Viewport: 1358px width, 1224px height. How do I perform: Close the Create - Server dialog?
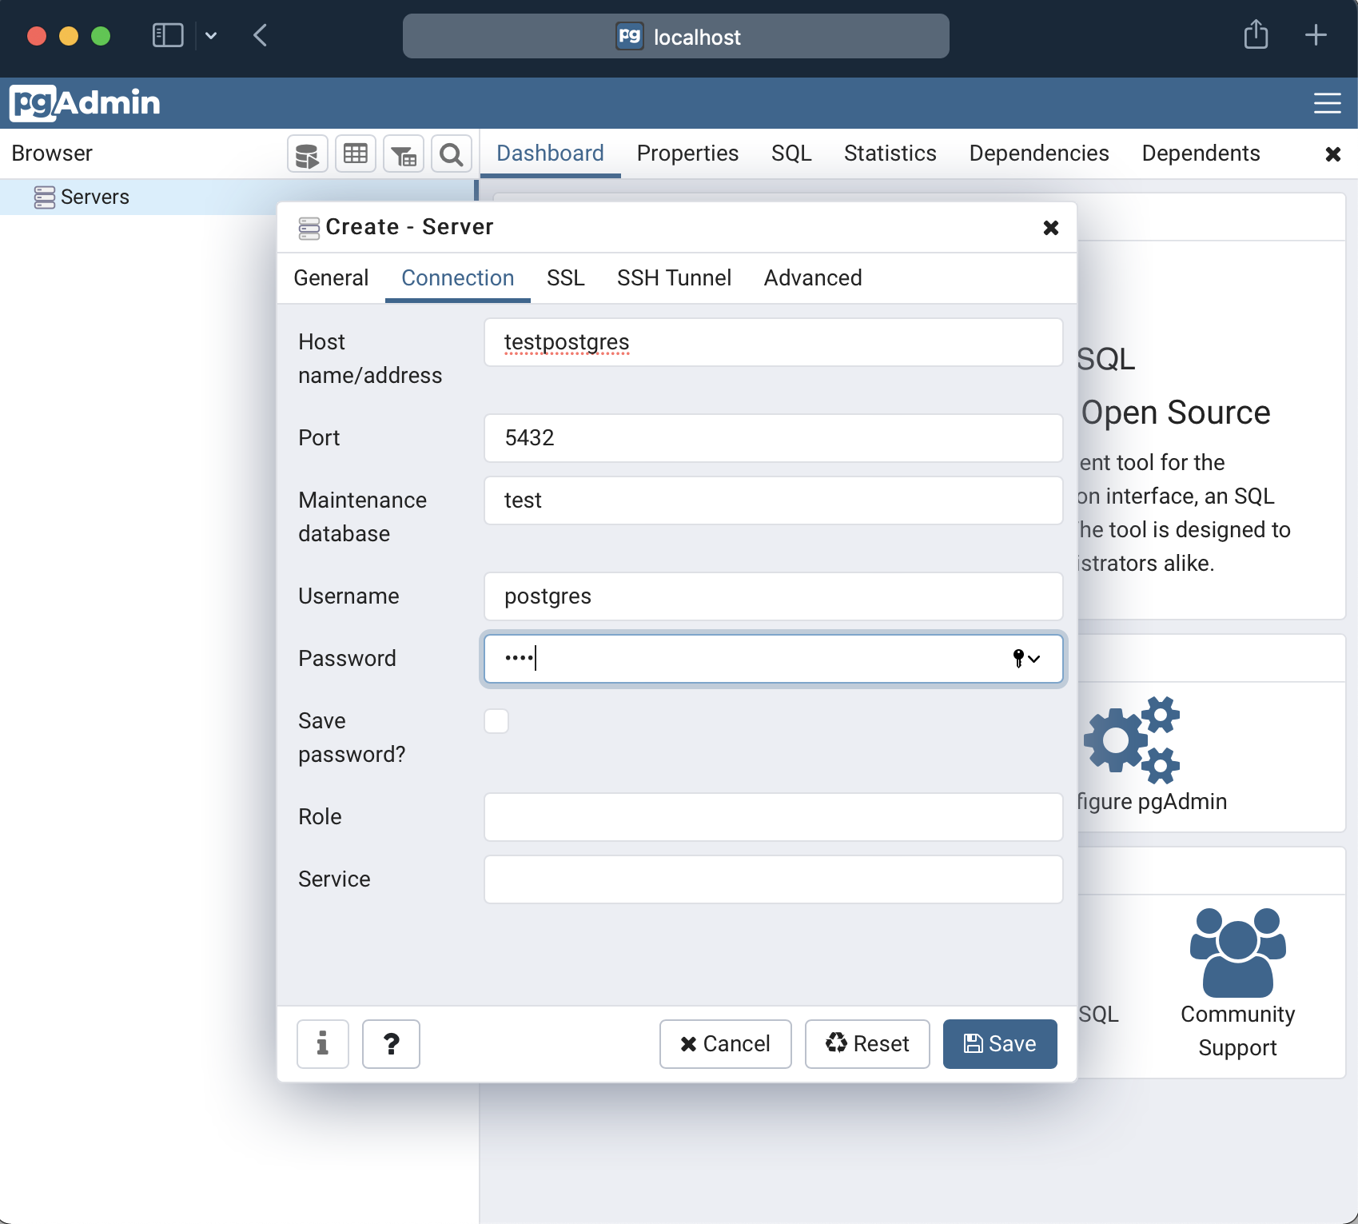(1050, 228)
